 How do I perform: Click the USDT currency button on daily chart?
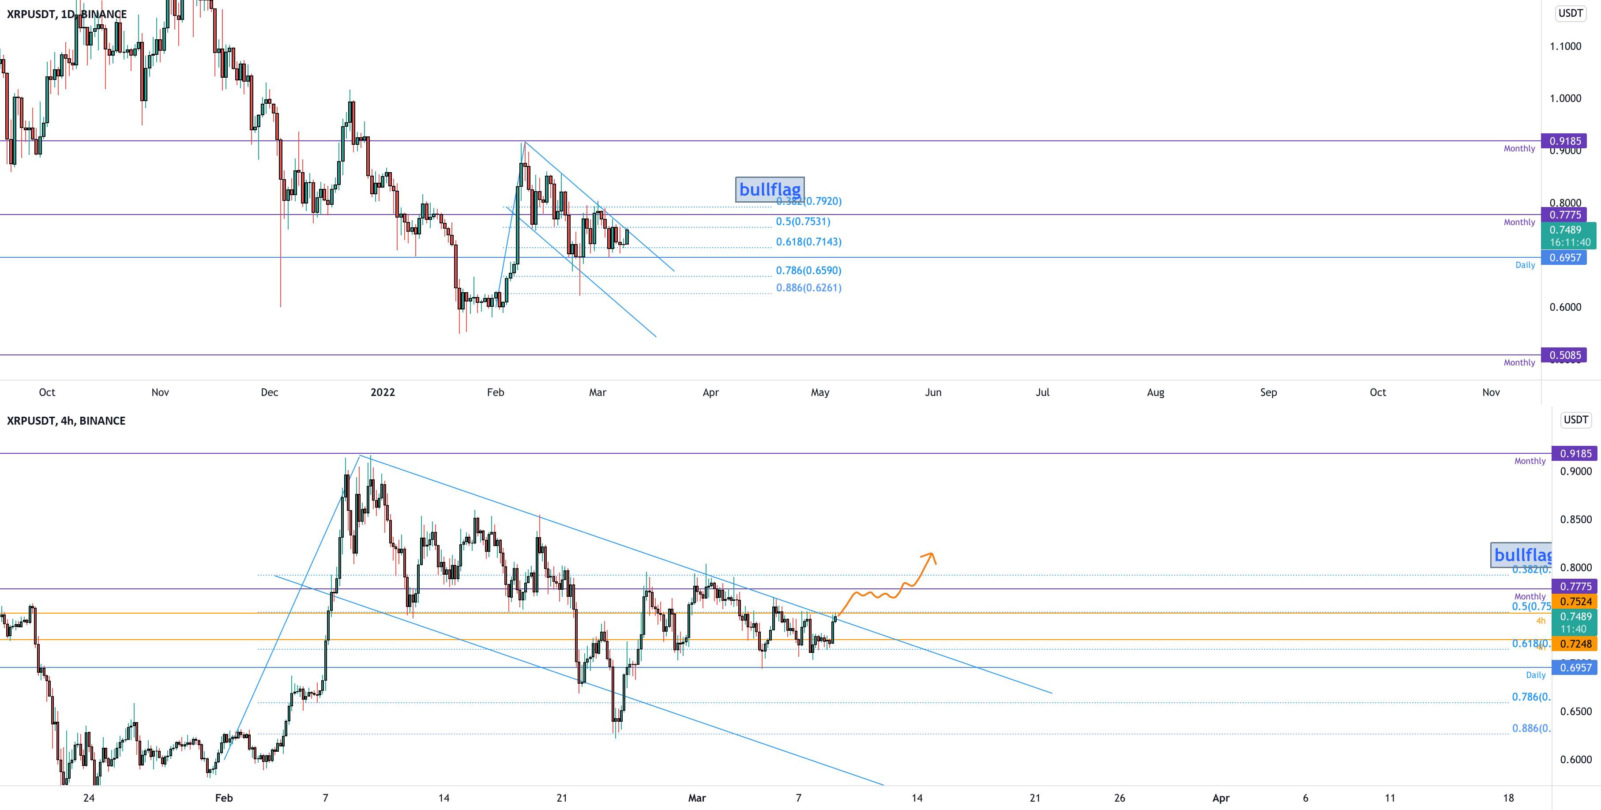point(1571,13)
